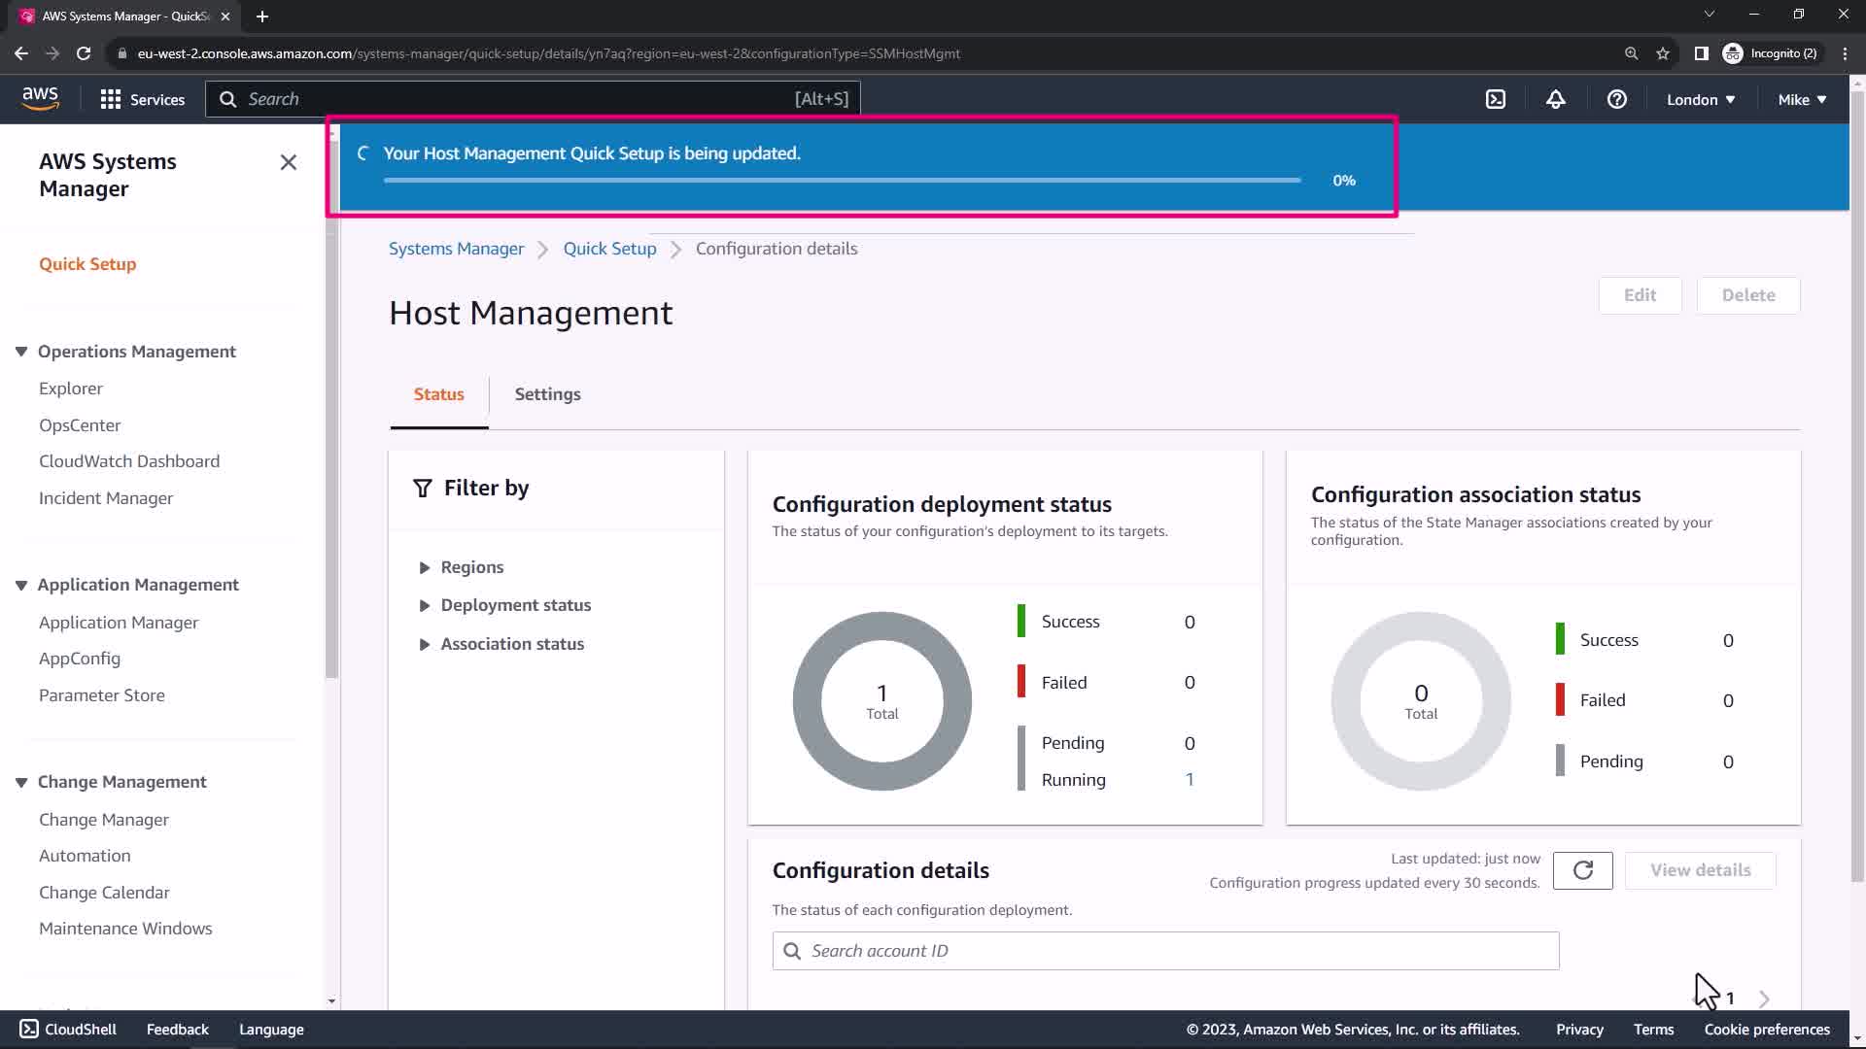This screenshot has width=1866, height=1049.
Task: Click the Search account ID field
Action: click(1166, 951)
